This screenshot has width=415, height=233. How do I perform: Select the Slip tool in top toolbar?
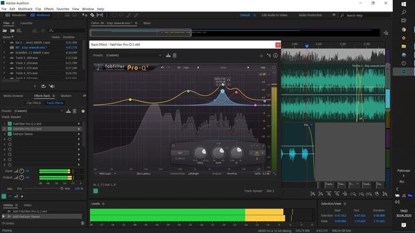(99, 16)
